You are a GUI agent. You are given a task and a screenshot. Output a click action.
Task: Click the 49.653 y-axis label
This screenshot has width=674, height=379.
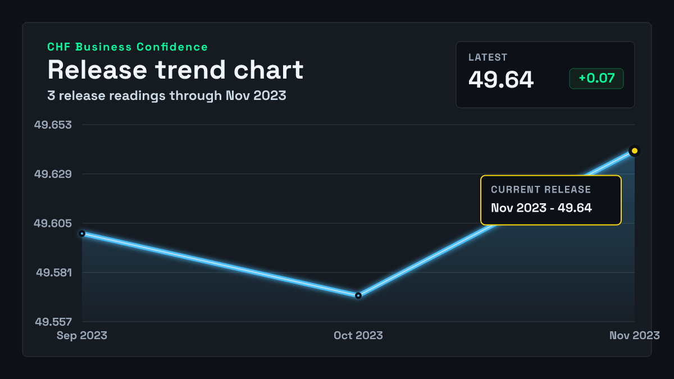(x=53, y=125)
